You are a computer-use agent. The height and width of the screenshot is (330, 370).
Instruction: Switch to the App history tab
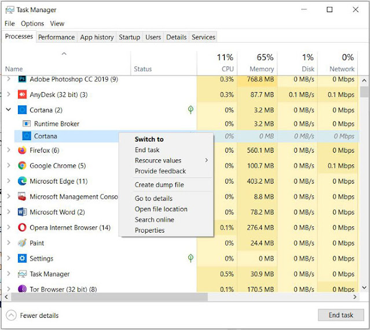pyautogui.click(x=97, y=37)
